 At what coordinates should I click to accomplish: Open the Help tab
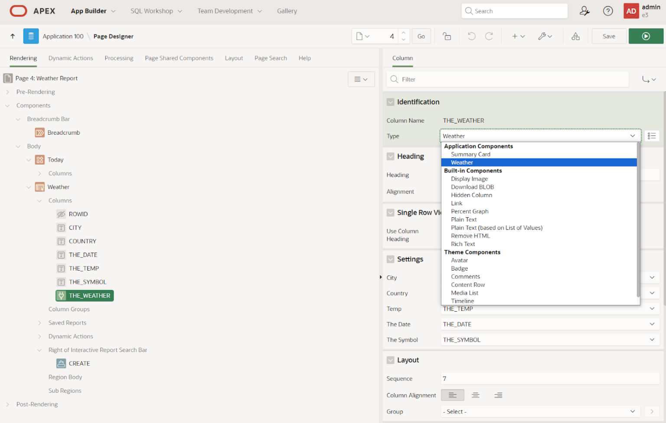point(304,58)
